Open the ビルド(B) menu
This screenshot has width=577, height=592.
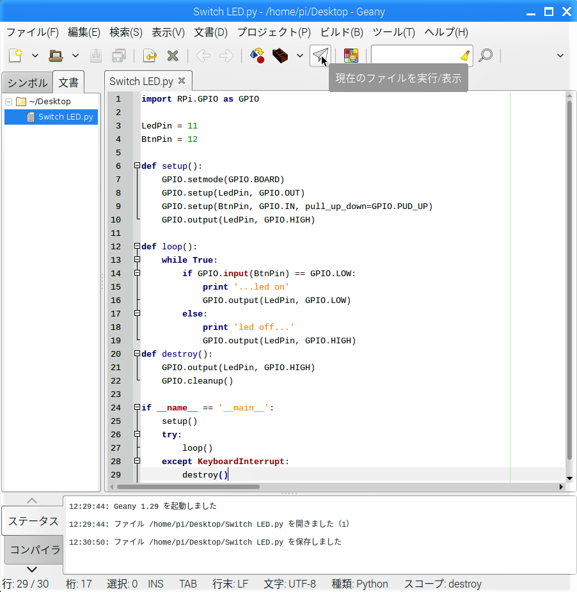341,32
